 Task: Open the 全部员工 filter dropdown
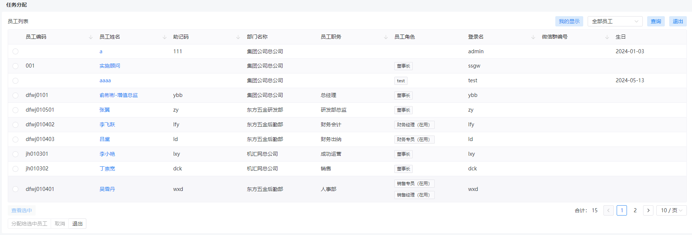click(x=615, y=21)
